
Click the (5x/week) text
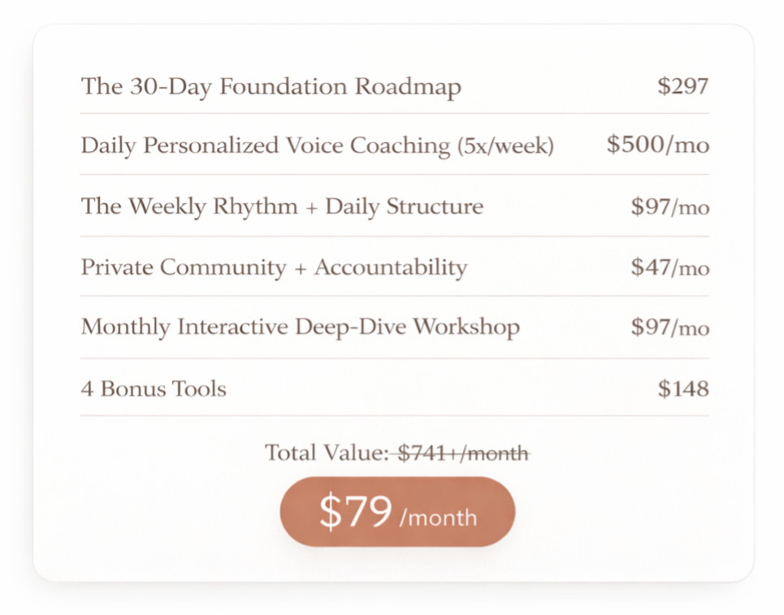coord(505,146)
